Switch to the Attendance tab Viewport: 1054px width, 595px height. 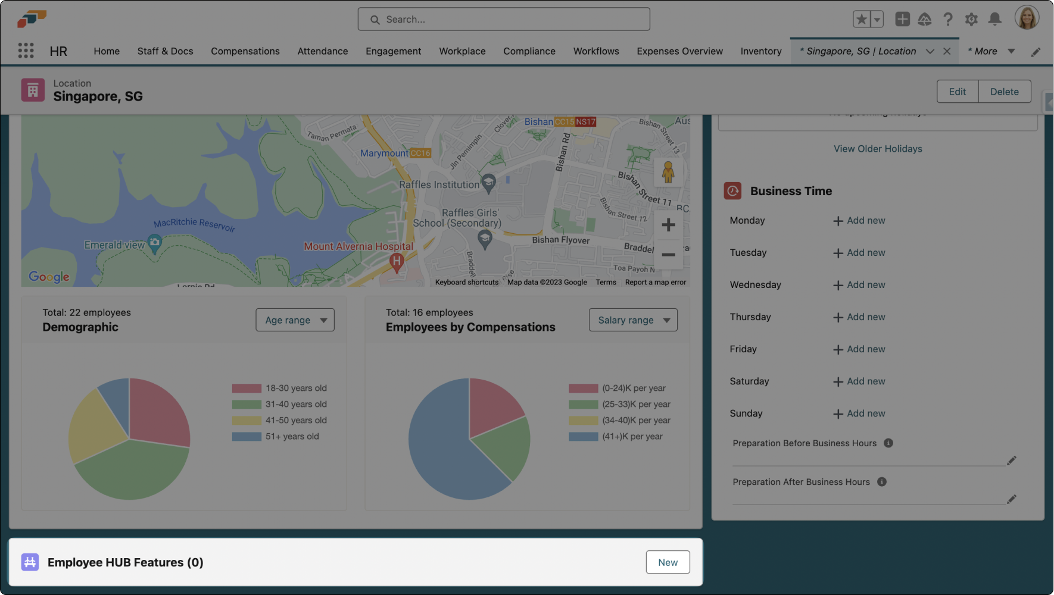click(322, 51)
